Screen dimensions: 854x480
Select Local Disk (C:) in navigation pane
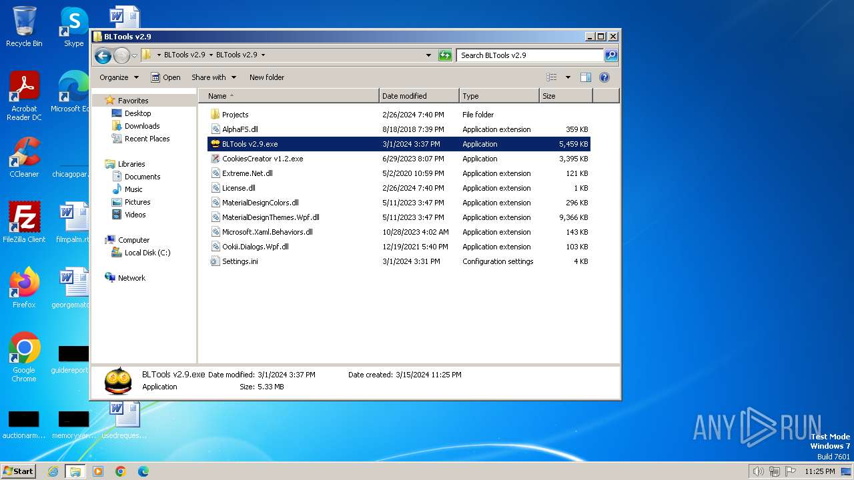pyautogui.click(x=147, y=253)
